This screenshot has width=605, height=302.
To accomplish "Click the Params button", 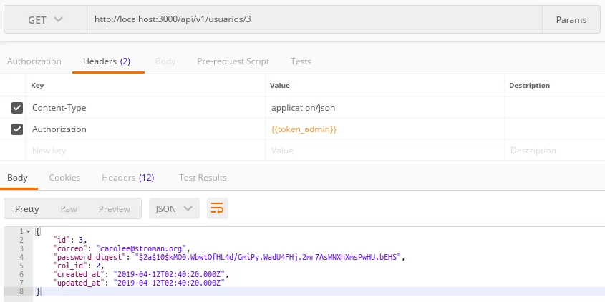I will point(571,20).
